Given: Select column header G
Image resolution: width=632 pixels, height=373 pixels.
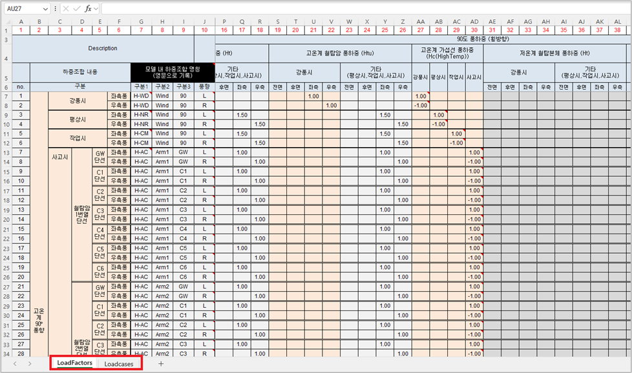Looking at the screenshot, I should [x=141, y=21].
